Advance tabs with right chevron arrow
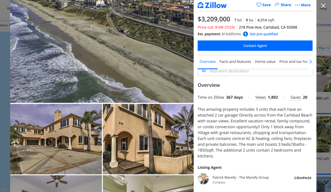 pyautogui.click(x=311, y=62)
